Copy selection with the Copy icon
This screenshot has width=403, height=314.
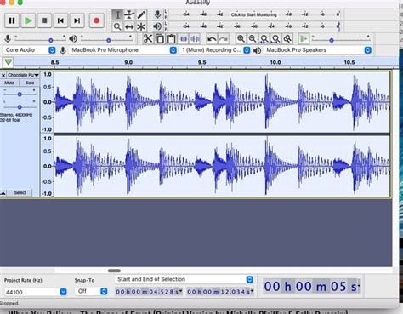[160, 38]
